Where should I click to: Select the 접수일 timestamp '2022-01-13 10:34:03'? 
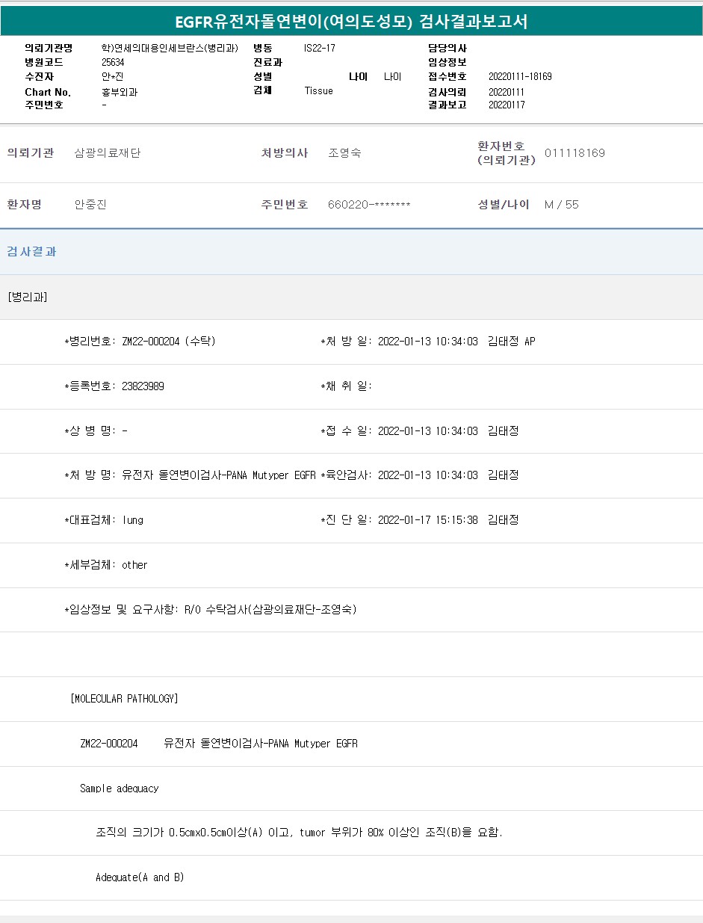[428, 431]
